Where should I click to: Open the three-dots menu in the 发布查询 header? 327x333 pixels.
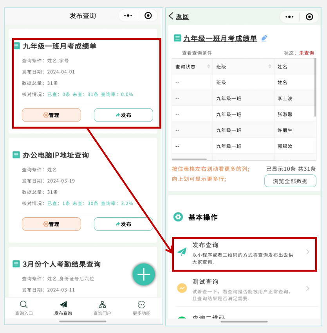pyautogui.click(x=128, y=16)
